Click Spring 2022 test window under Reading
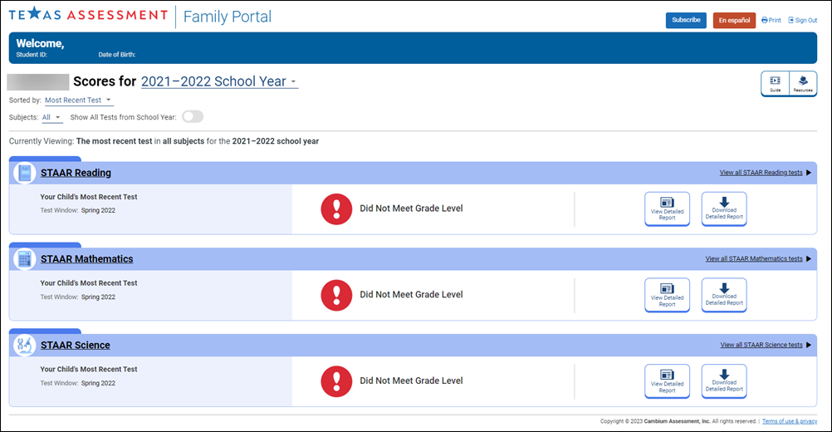This screenshot has width=832, height=432. (98, 211)
